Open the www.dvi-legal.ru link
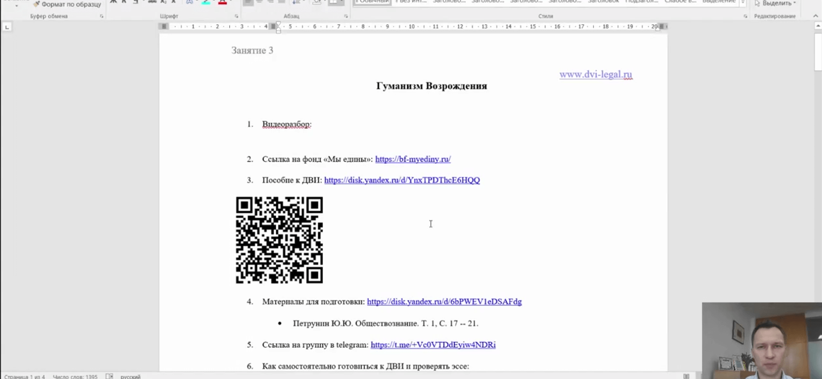The image size is (822, 379). coord(595,74)
